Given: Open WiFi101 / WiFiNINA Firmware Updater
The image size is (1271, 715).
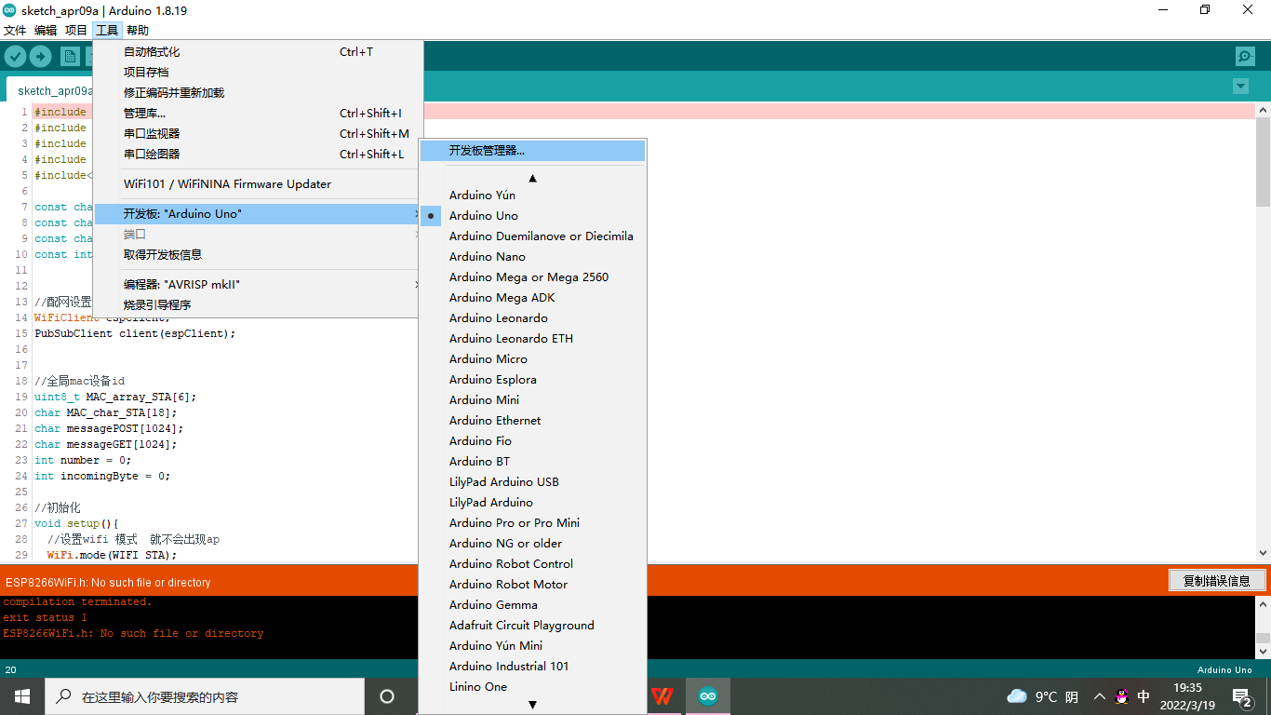Looking at the screenshot, I should [x=259, y=184].
